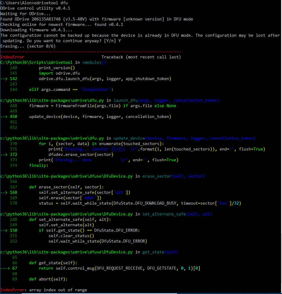Click 'IndexError: array index out of range' message

44,290
